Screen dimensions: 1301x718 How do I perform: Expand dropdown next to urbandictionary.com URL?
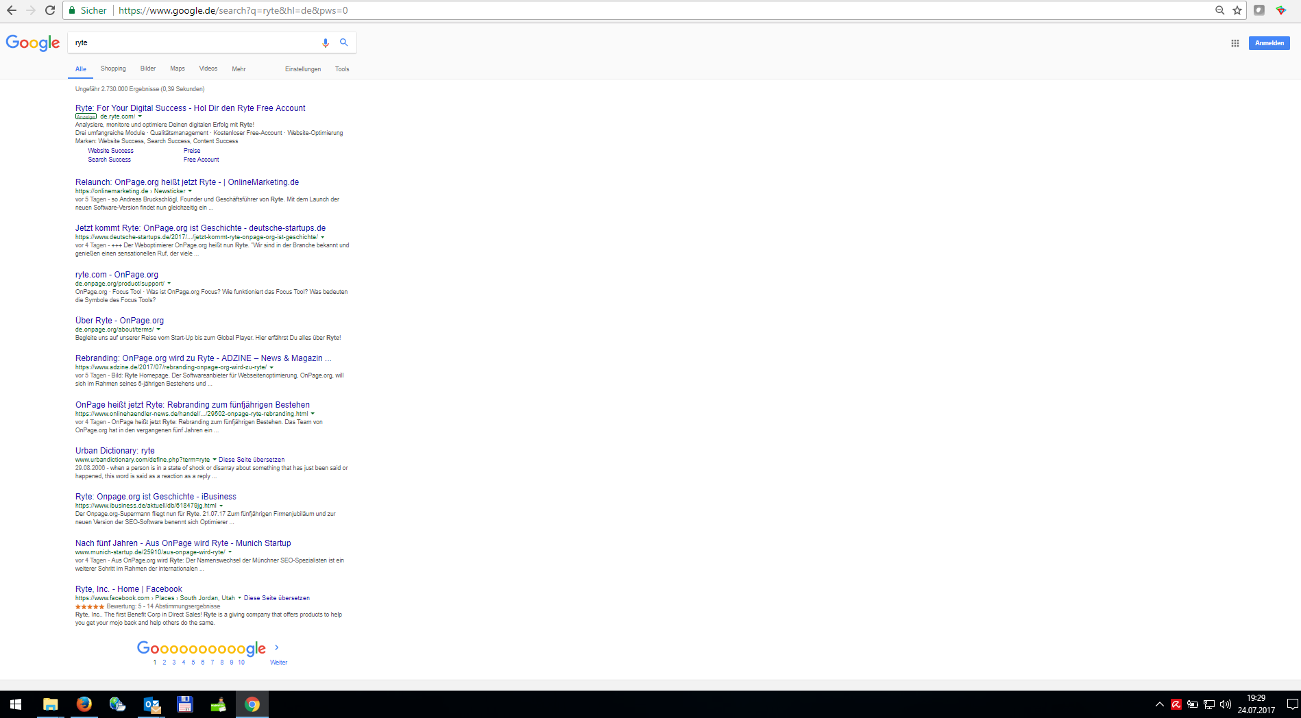[215, 460]
